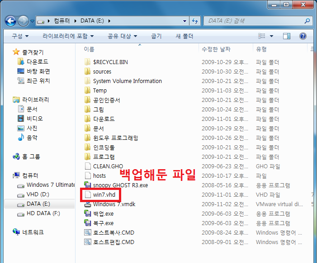The width and height of the screenshot is (317, 263).
Task: Select 문서 folder icon in file list
Action: tap(87, 128)
